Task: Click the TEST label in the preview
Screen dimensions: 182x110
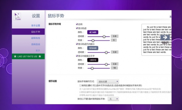Action: (165, 43)
